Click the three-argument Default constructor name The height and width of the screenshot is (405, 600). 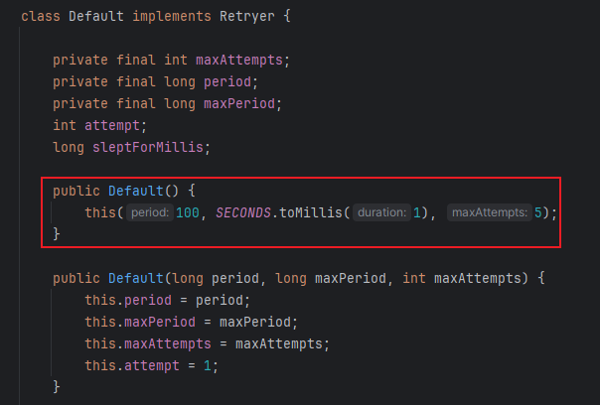[136, 278]
